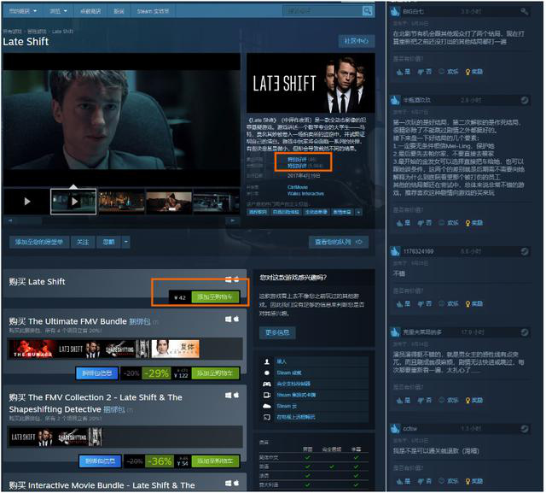546x493 pixels.
Task: Open the second navigation dropdown with arrow
Action: [58, 11]
